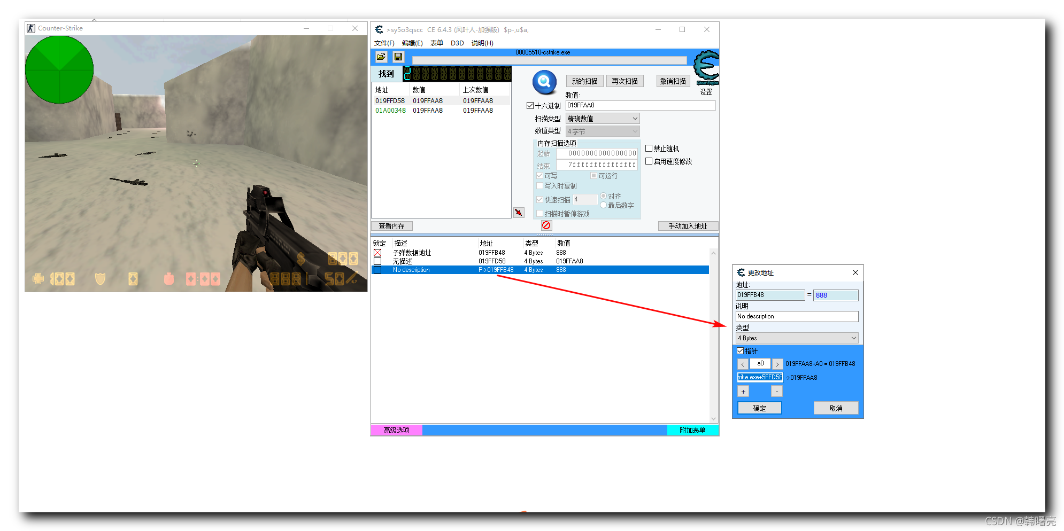Click 附加表单 in bottom bar
The width and height of the screenshot is (1064, 531).
(692, 430)
